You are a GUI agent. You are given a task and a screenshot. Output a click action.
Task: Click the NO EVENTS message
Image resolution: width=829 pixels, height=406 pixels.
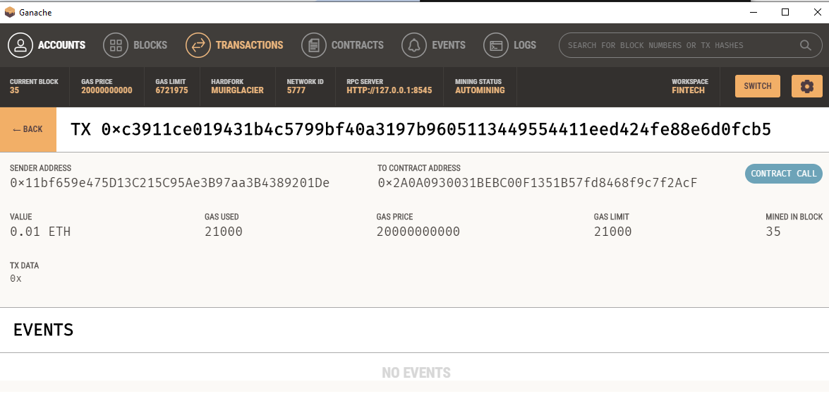(x=416, y=373)
